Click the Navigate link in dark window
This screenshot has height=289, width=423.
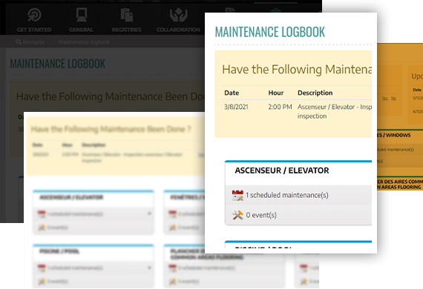(x=33, y=42)
